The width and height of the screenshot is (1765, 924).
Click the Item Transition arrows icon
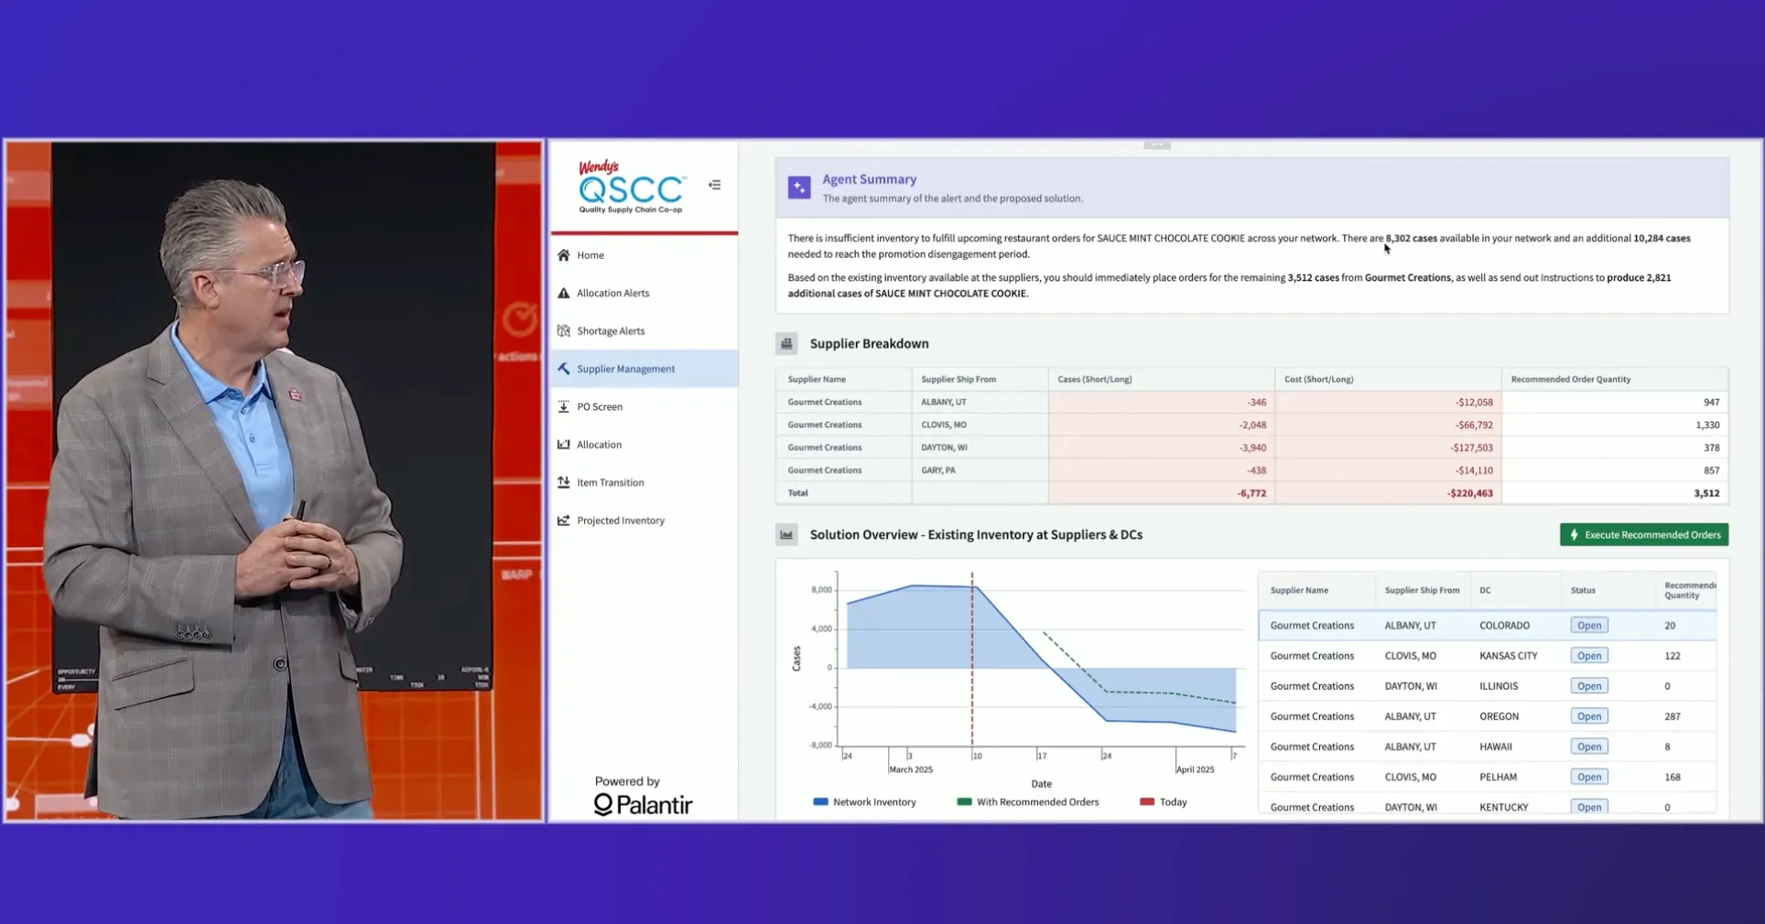(564, 482)
